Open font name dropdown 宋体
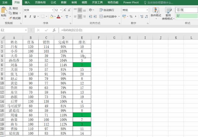The height and width of the screenshot is (137, 198). [53, 10]
